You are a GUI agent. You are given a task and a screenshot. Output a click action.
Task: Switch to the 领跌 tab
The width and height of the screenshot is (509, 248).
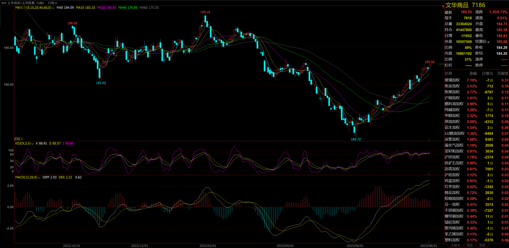pos(482,245)
